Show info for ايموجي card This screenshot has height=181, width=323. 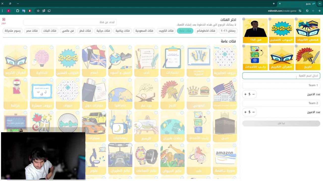tap(208, 80)
